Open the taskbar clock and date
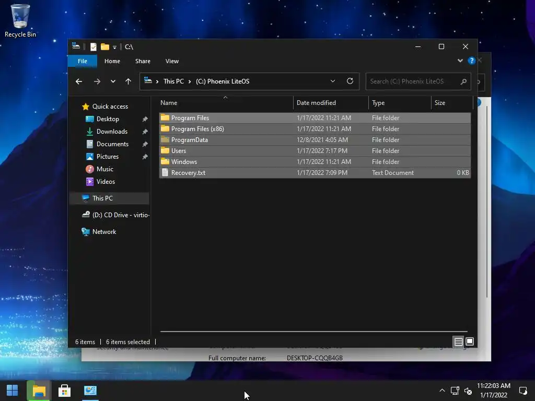This screenshot has height=401, width=535. pos(493,391)
